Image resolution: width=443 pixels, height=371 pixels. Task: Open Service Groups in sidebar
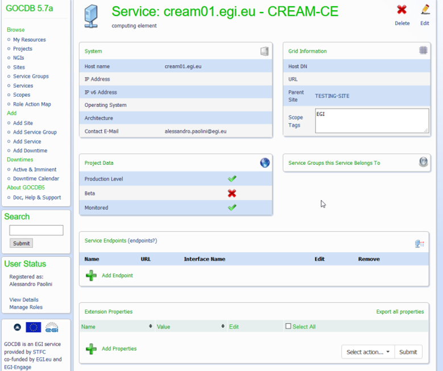(31, 76)
